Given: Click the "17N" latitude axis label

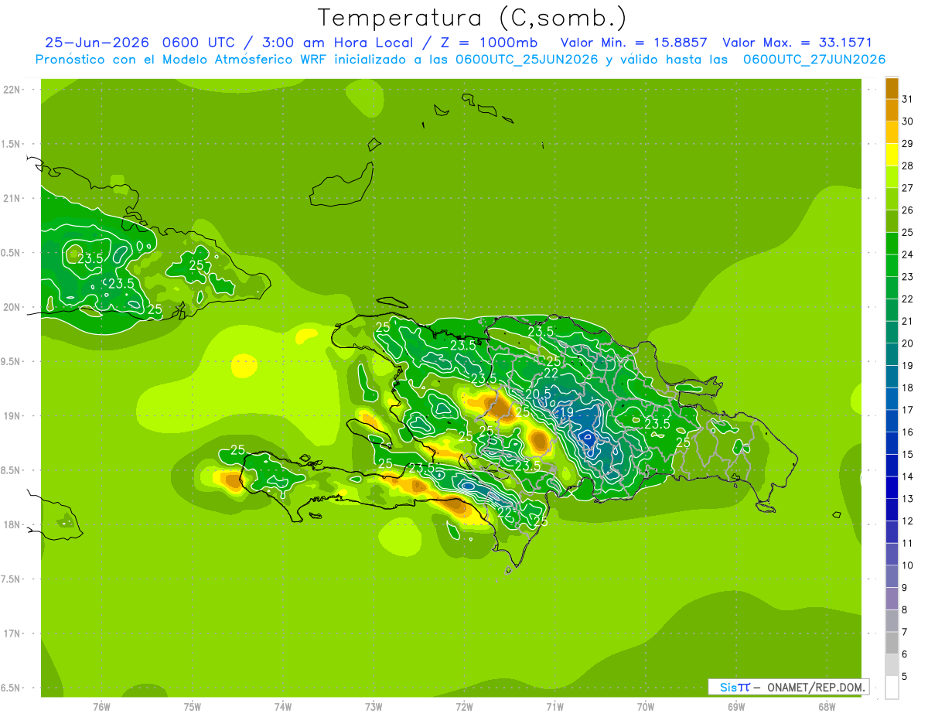Looking at the screenshot, I should (x=12, y=633).
